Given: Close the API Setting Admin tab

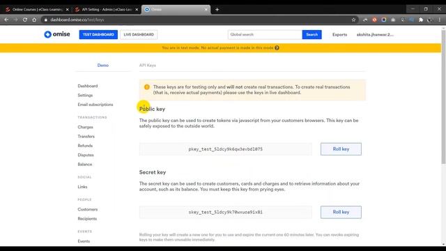Looking at the screenshot, I should pos(137,9).
